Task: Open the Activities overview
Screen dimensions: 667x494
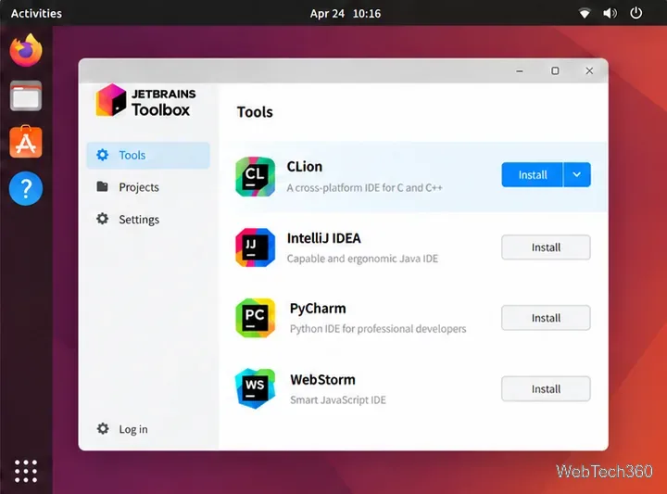Action: point(36,14)
